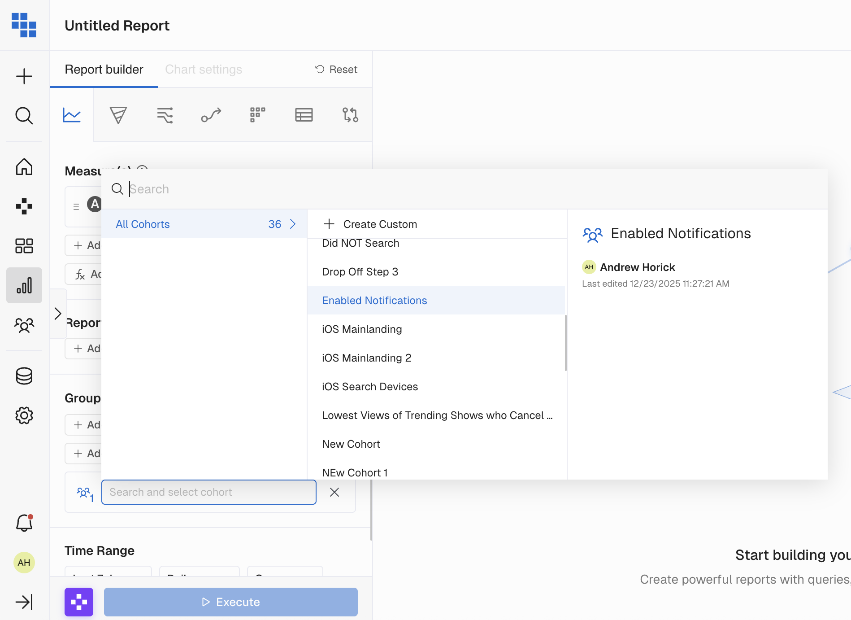Image resolution: width=851 pixels, height=620 pixels.
Task: Expand the collapsed side panel chevron
Action: point(58,313)
